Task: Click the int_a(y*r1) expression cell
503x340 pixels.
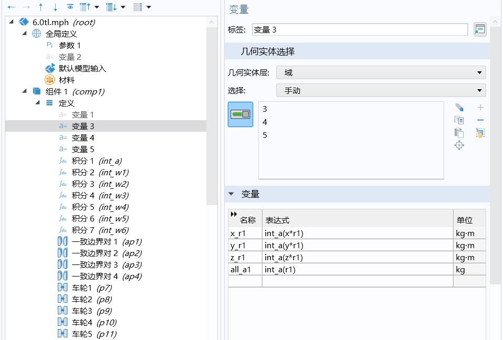Action: tap(358, 246)
